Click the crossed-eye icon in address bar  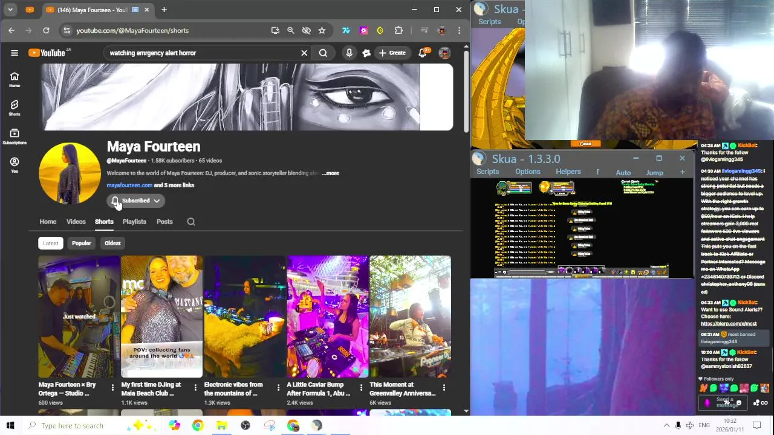click(x=307, y=30)
